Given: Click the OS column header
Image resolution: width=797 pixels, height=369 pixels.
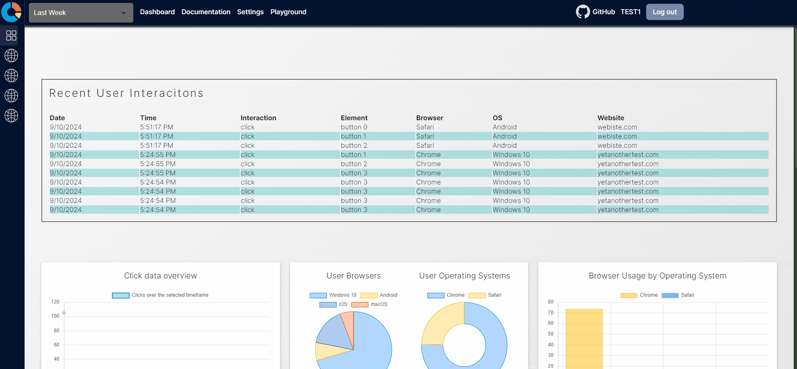Looking at the screenshot, I should (x=497, y=118).
